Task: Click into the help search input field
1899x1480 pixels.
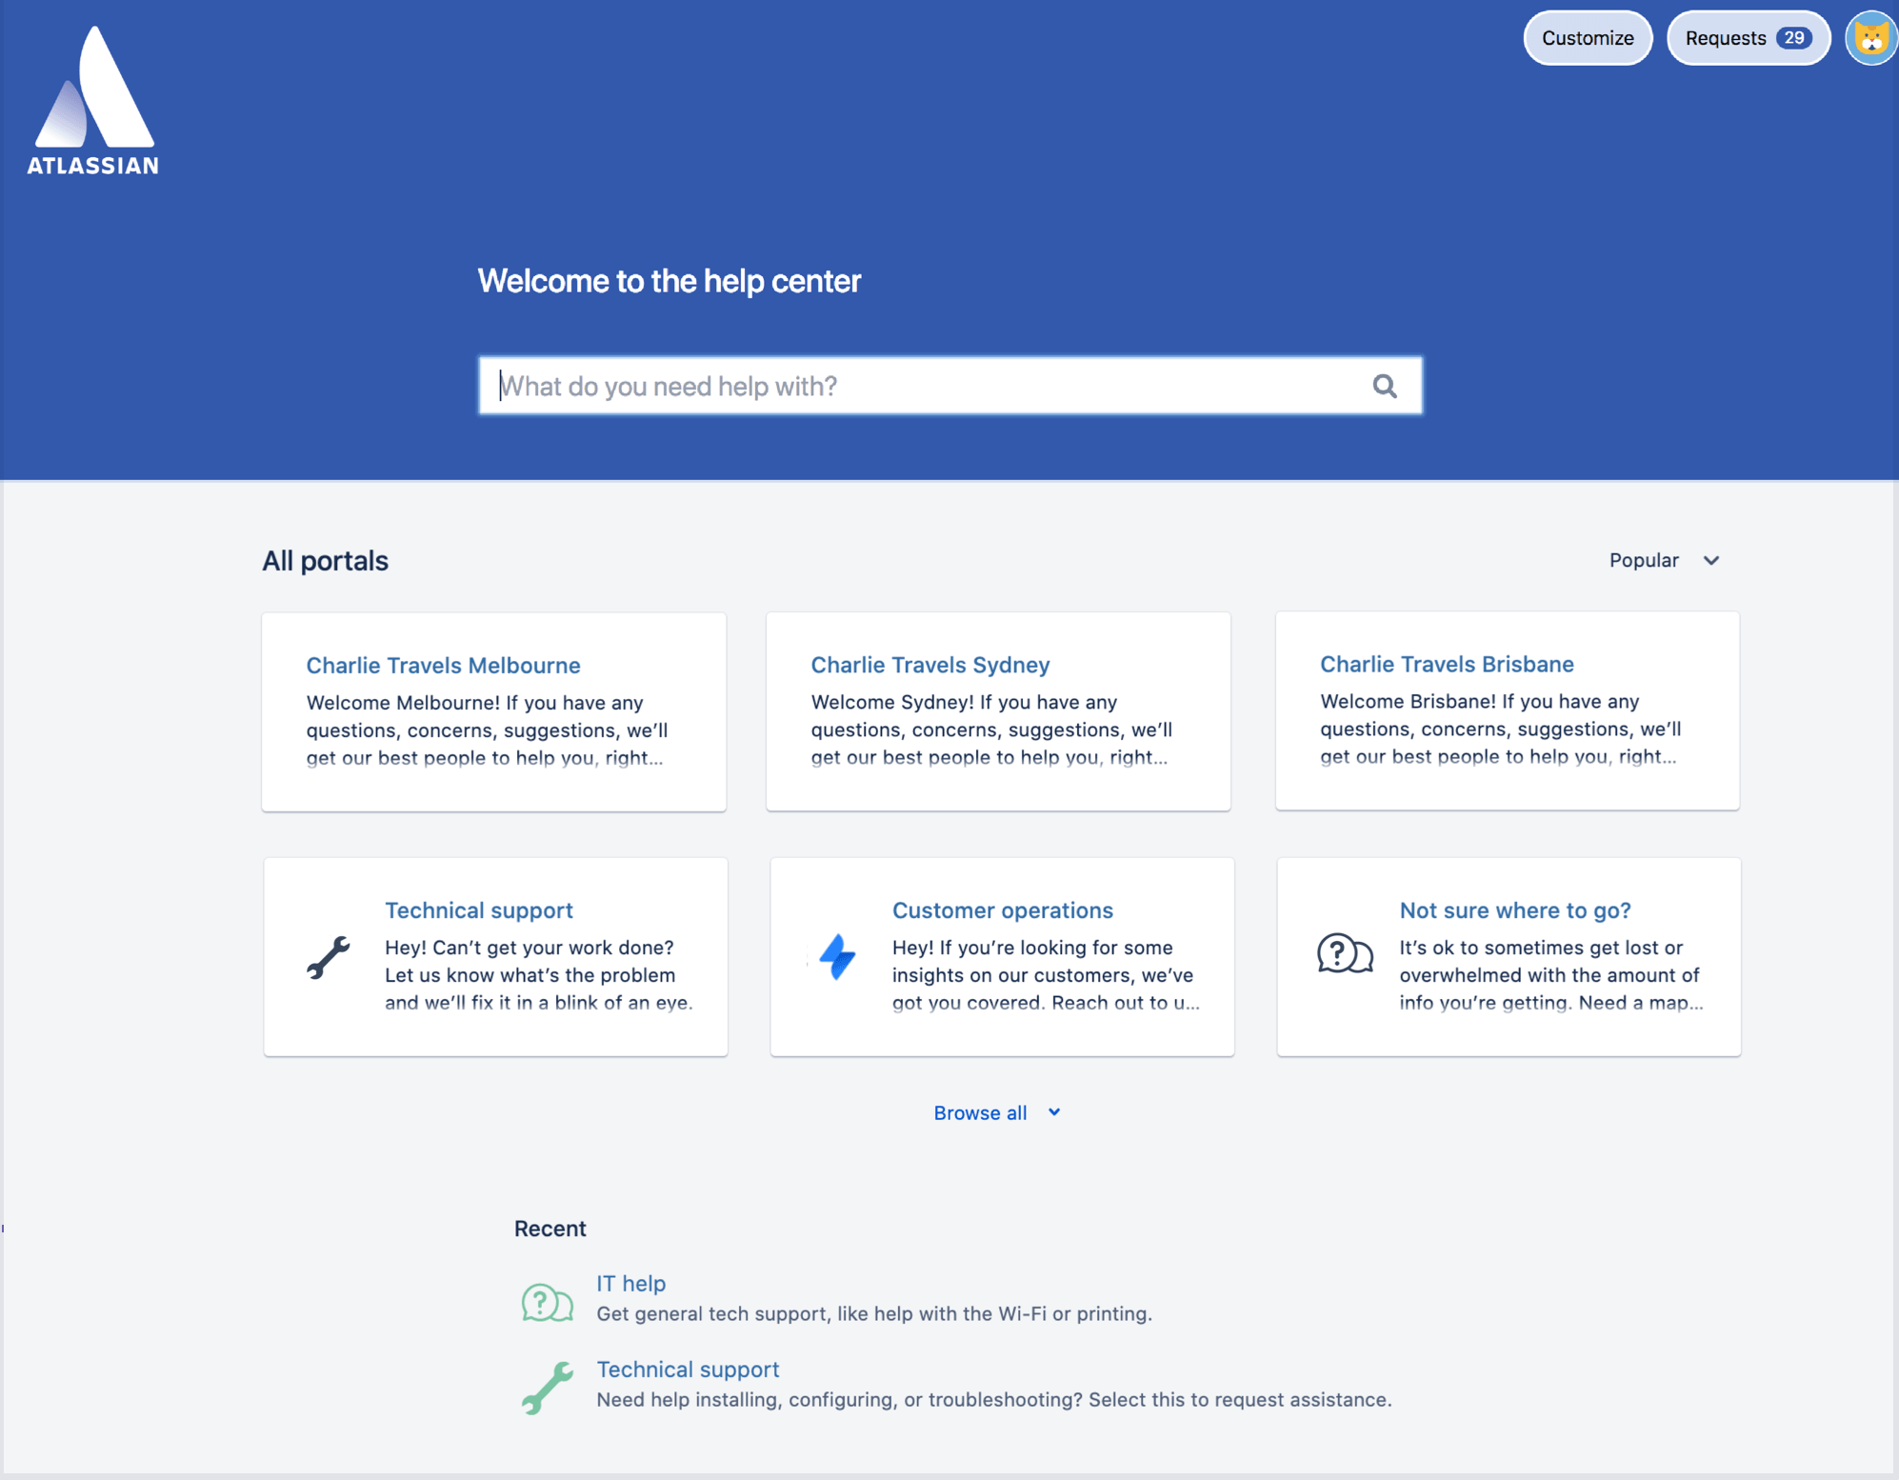Action: (949, 386)
